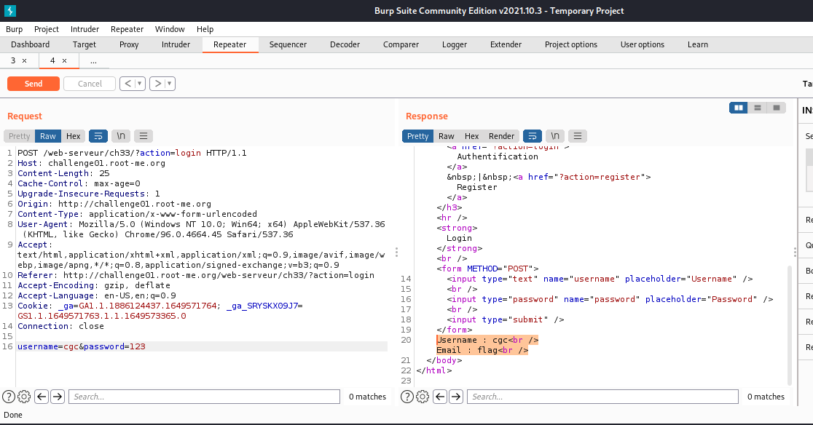The width and height of the screenshot is (813, 425).
Task: Switch to the Extender tab
Action: 506,44
